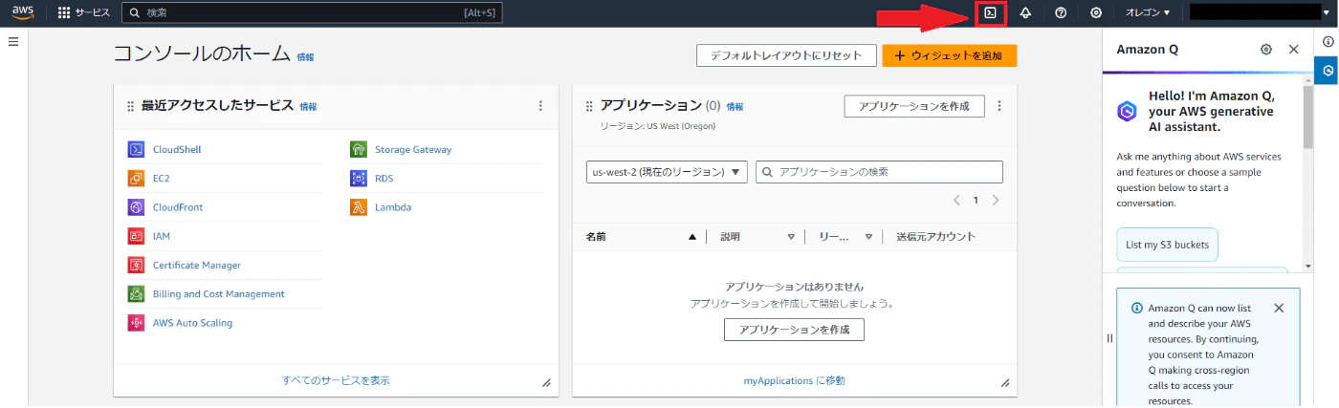Open the サービス grid menu
The image size is (1339, 408).
[84, 13]
